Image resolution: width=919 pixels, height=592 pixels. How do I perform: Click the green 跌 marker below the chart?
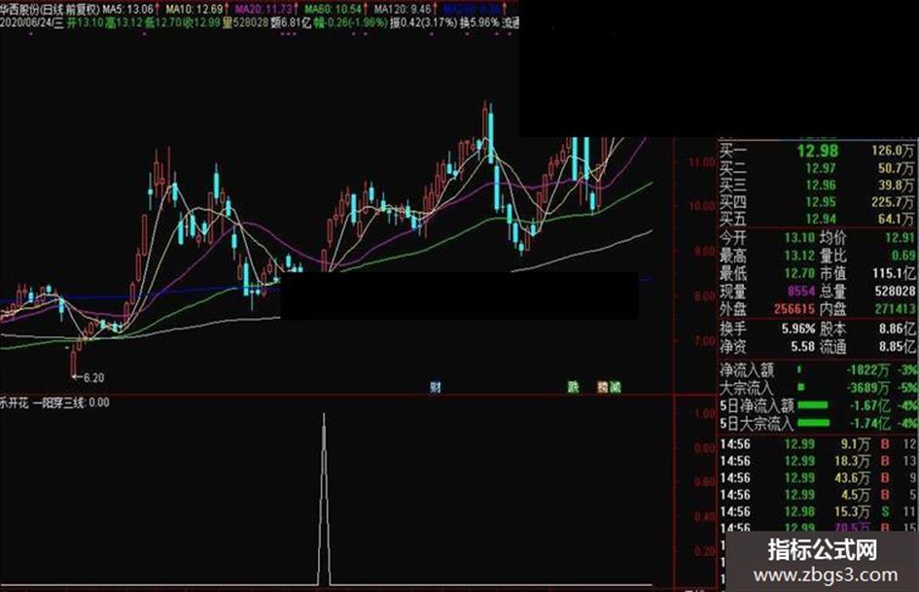tap(573, 387)
